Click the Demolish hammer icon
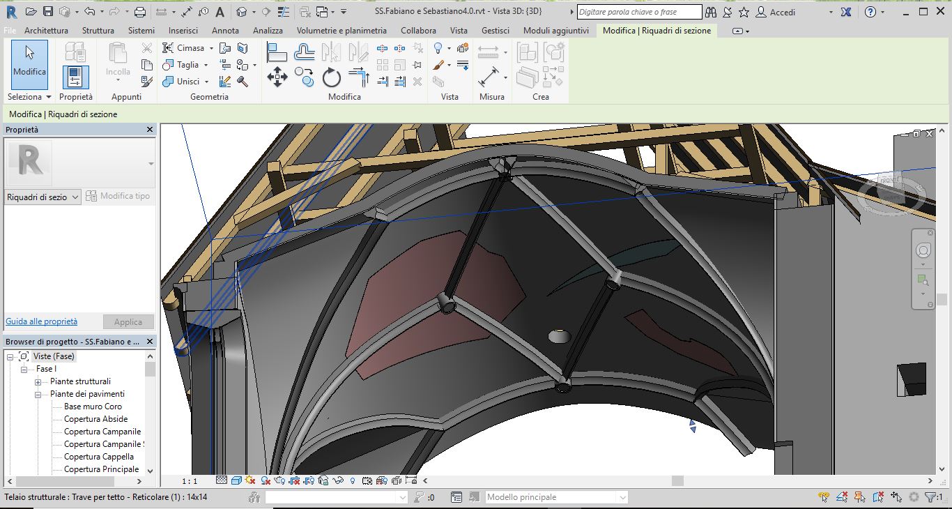The height and width of the screenshot is (509, 952). coord(243,82)
